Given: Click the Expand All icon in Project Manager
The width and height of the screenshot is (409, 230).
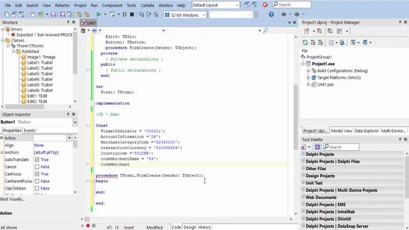Looking at the screenshot, I should tap(313, 43).
